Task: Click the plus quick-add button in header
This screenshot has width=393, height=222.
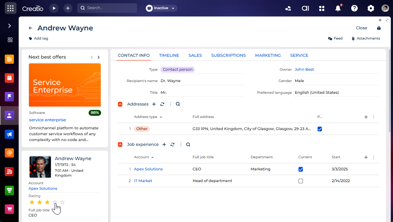Action: click(x=68, y=8)
